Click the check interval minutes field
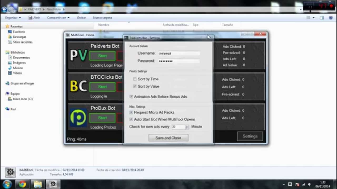Screen dimensions: 337x189 click(178, 127)
